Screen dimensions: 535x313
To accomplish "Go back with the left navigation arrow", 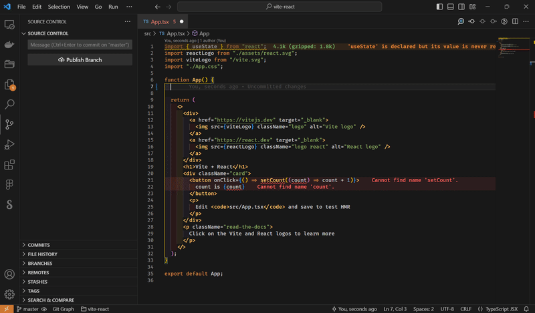I will pyautogui.click(x=157, y=7).
